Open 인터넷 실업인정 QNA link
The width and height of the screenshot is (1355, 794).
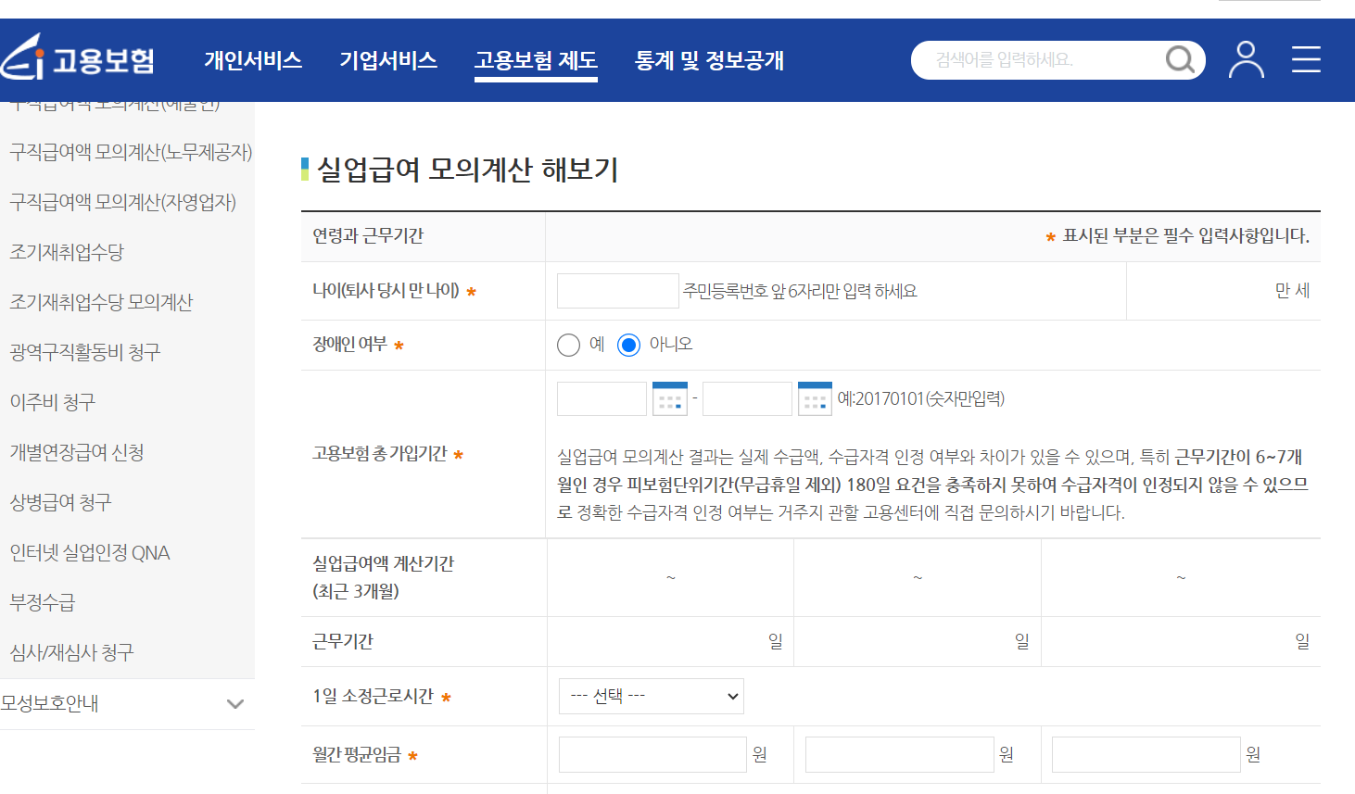coord(90,553)
